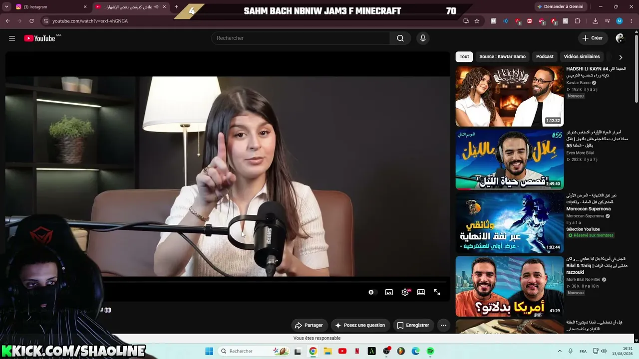Show more filter chips with arrow

tap(621, 57)
